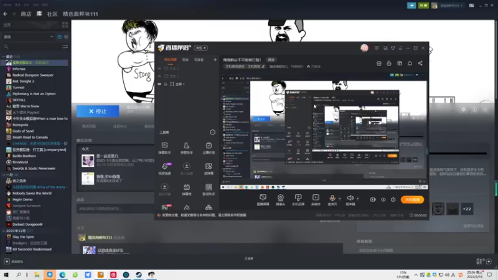Select the 全屏 1 source row
Image resolution: width=498 pixels, height=280 pixels.
187,84
